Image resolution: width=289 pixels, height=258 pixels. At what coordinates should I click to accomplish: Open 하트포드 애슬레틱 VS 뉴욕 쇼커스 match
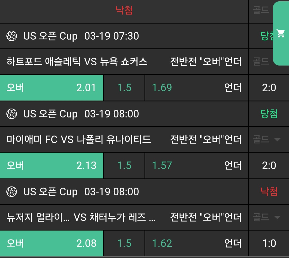[77, 62]
